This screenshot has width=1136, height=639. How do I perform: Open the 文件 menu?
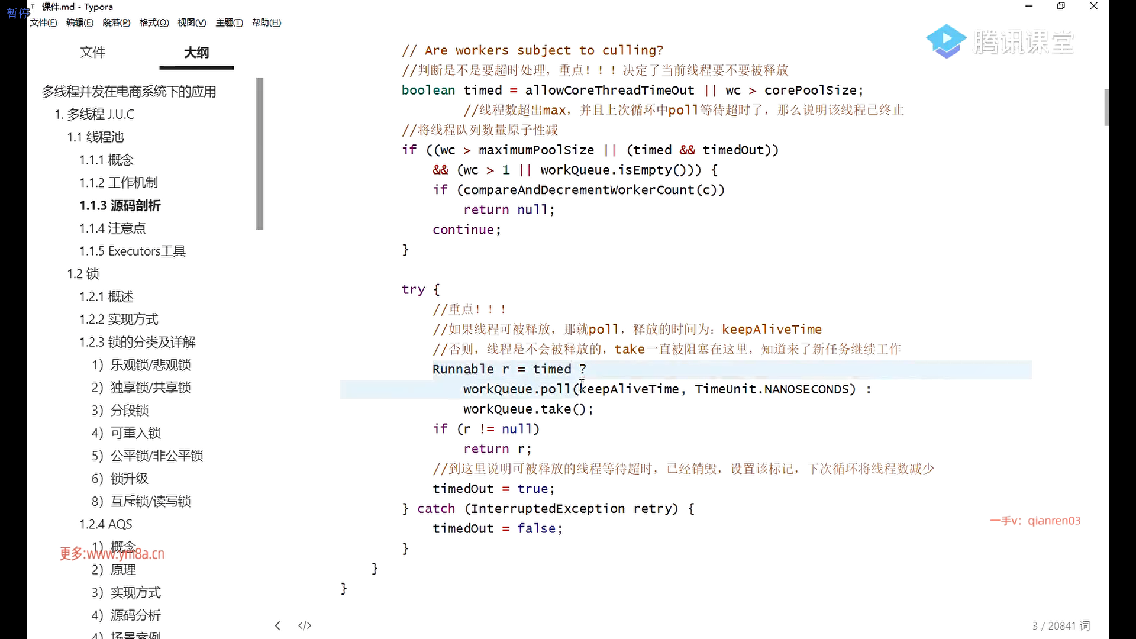(x=43, y=22)
